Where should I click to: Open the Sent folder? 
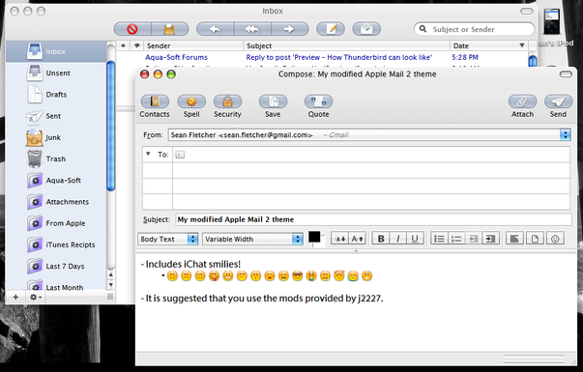tap(56, 116)
